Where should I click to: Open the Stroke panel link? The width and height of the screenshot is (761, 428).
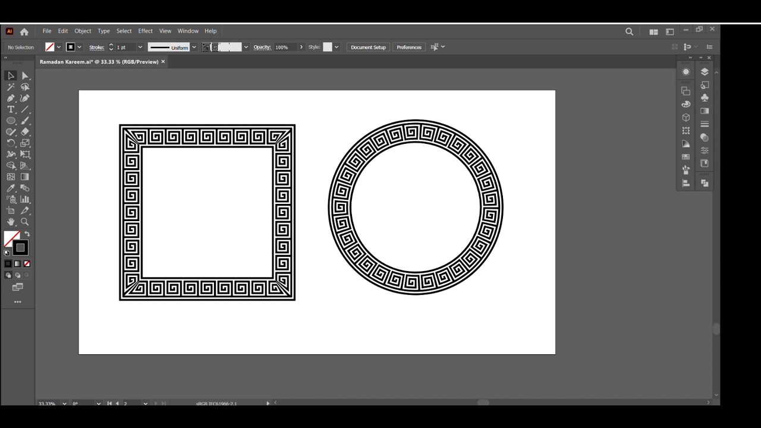[x=96, y=47]
